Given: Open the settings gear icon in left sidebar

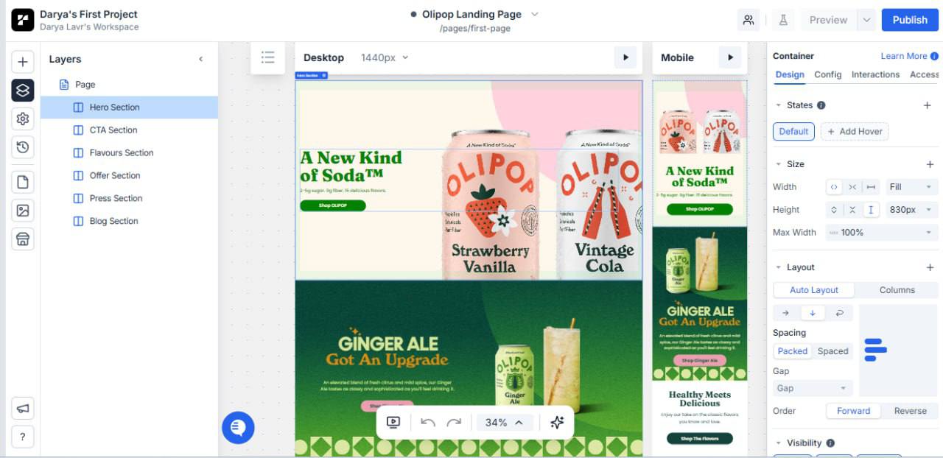Looking at the screenshot, I should (x=23, y=119).
